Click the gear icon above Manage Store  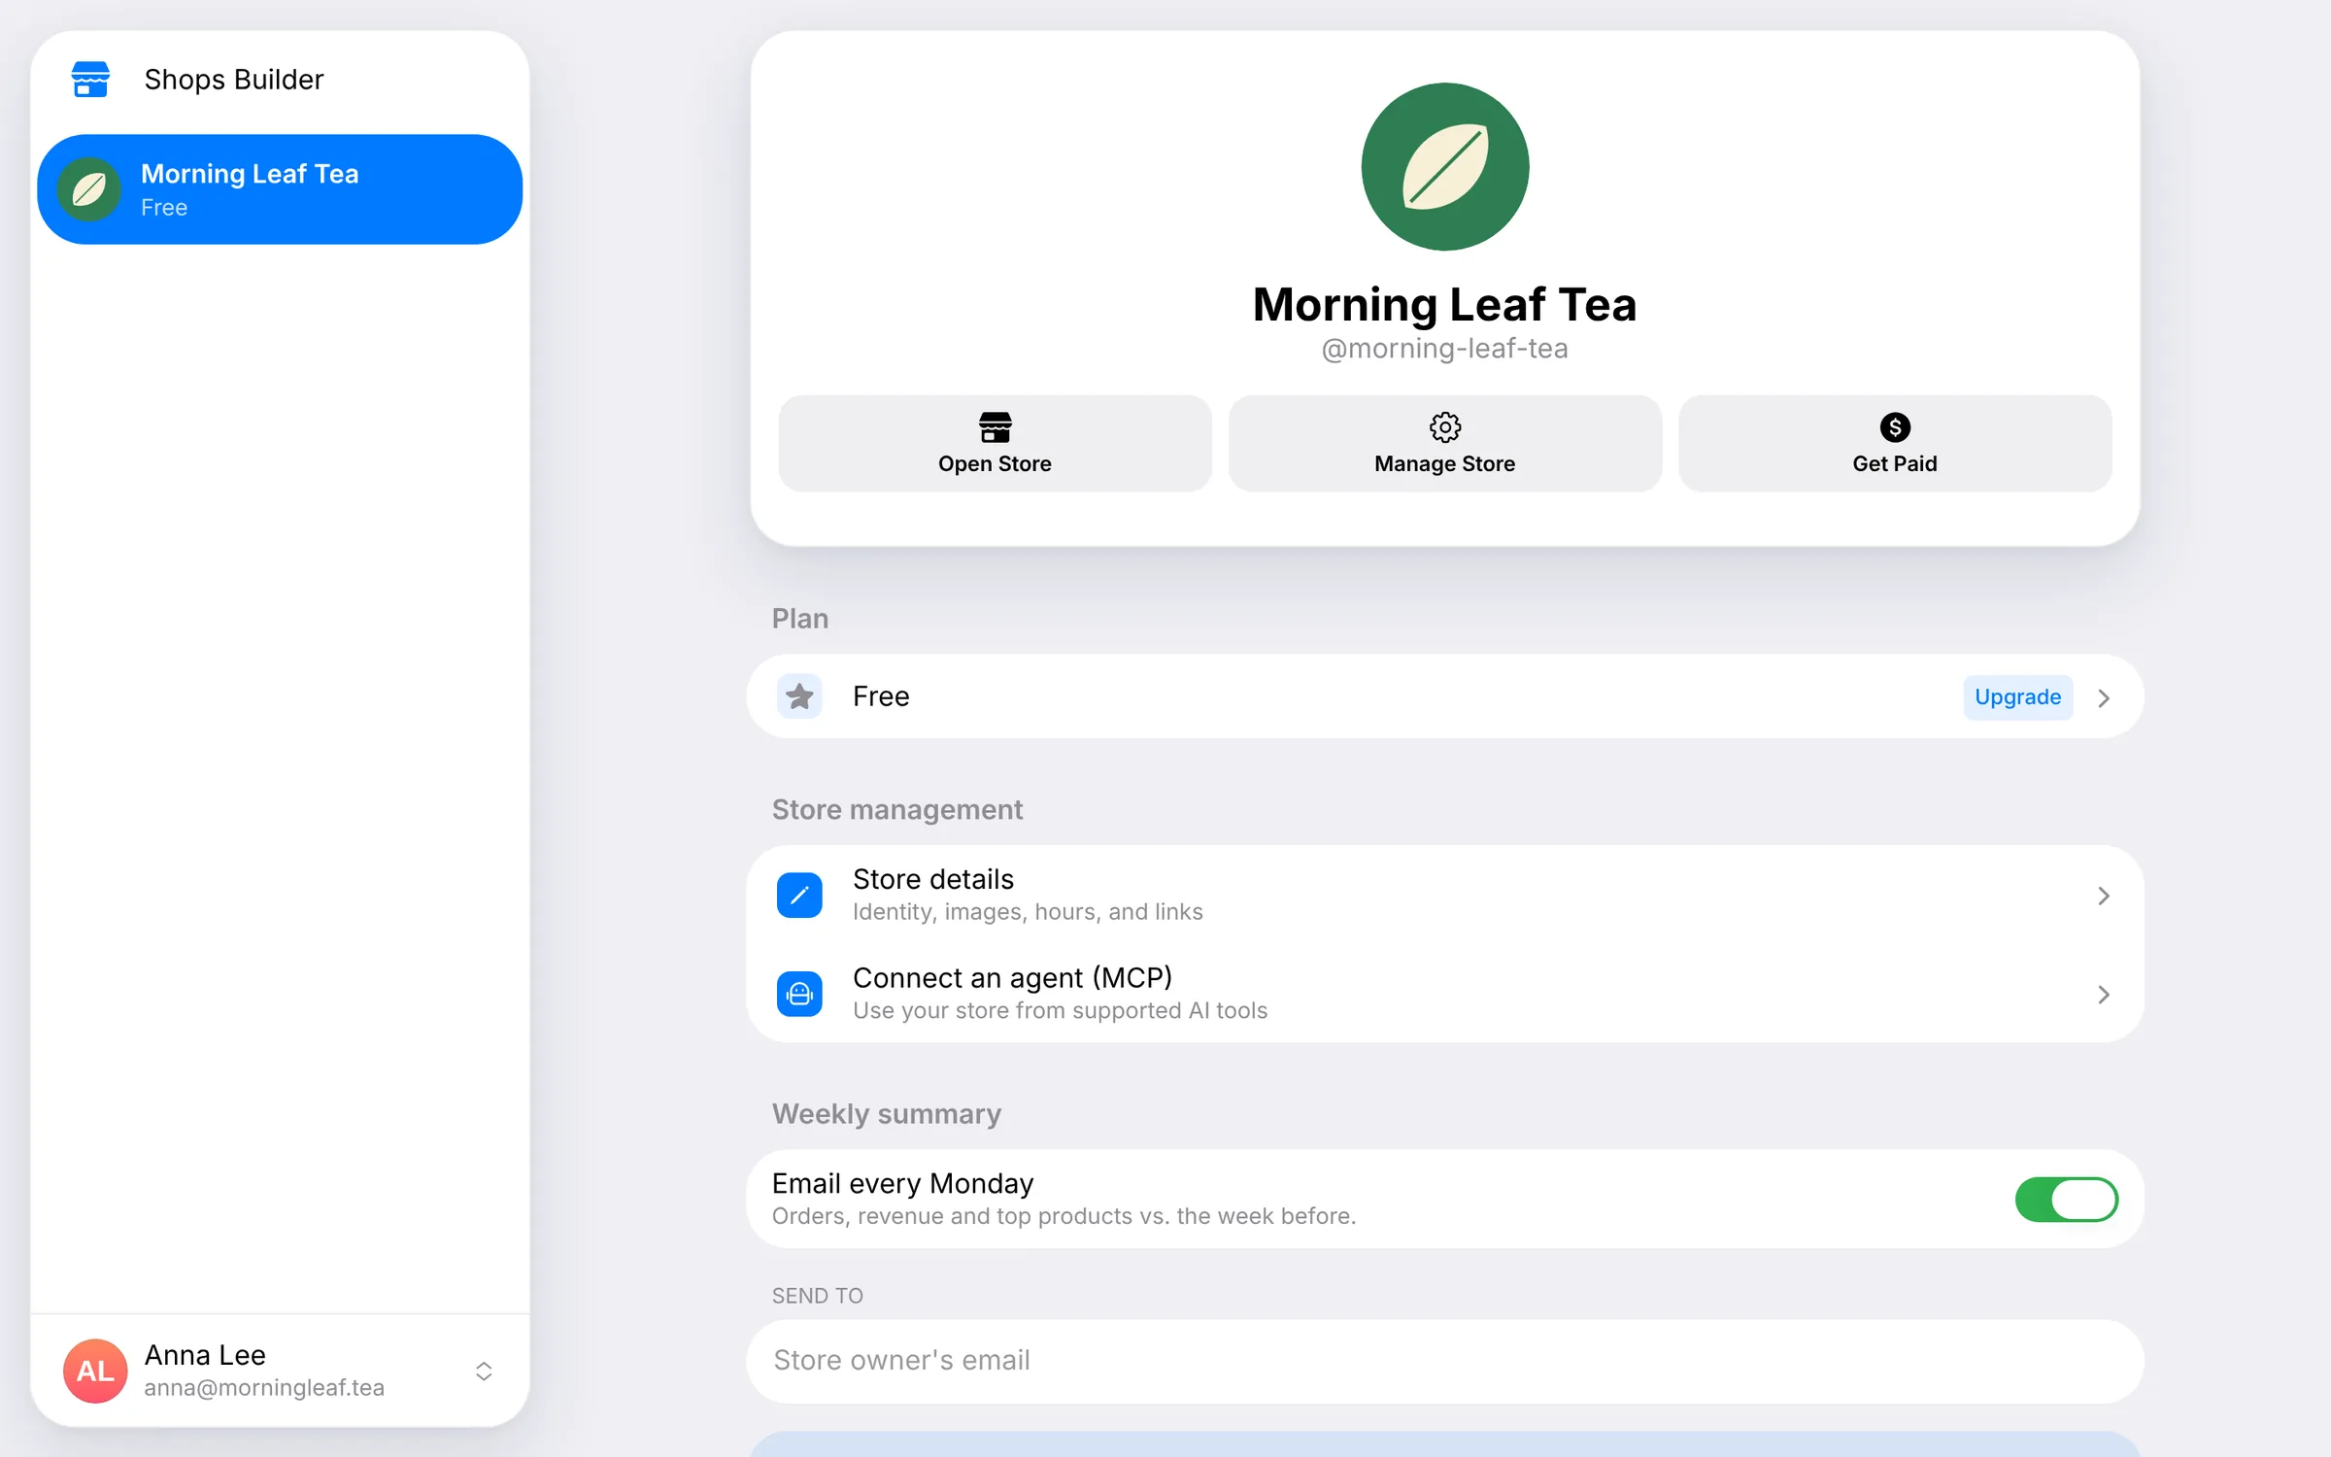click(1444, 427)
